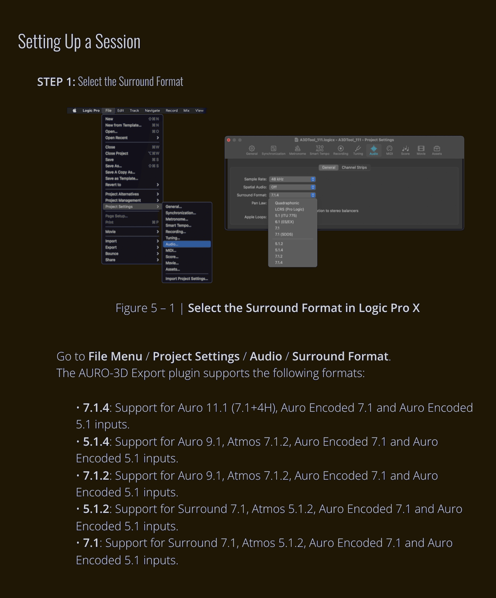496x598 pixels.
Task: Open the Mix menu
Action: (x=187, y=110)
